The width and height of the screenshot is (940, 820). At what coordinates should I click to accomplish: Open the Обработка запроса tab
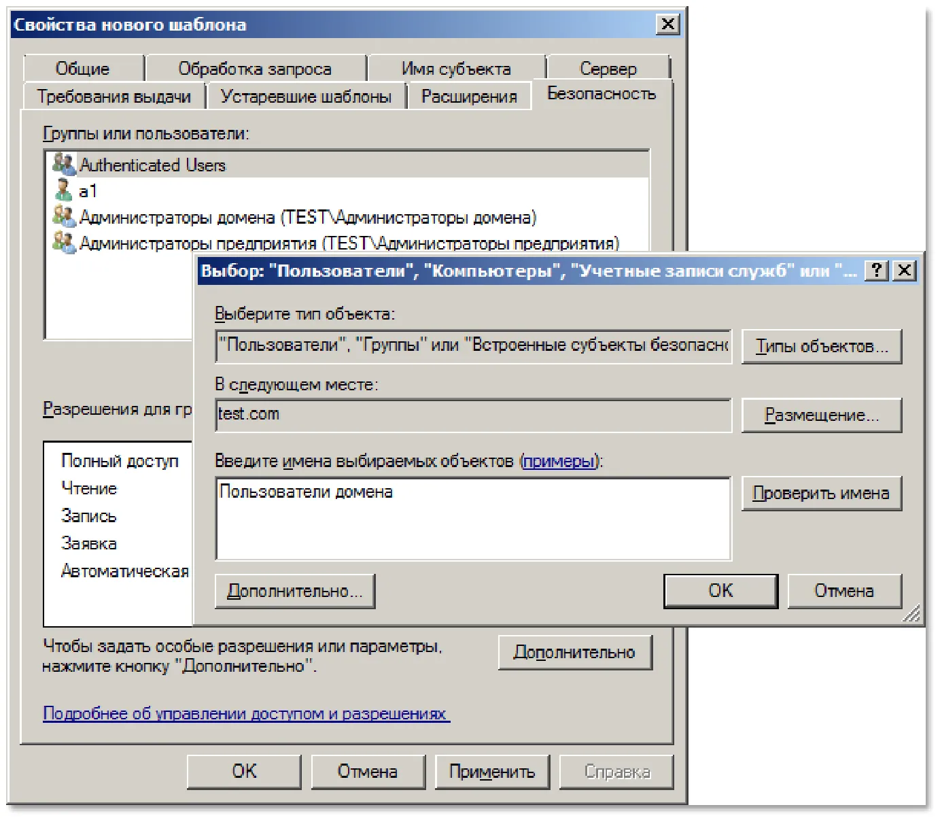[x=255, y=69]
